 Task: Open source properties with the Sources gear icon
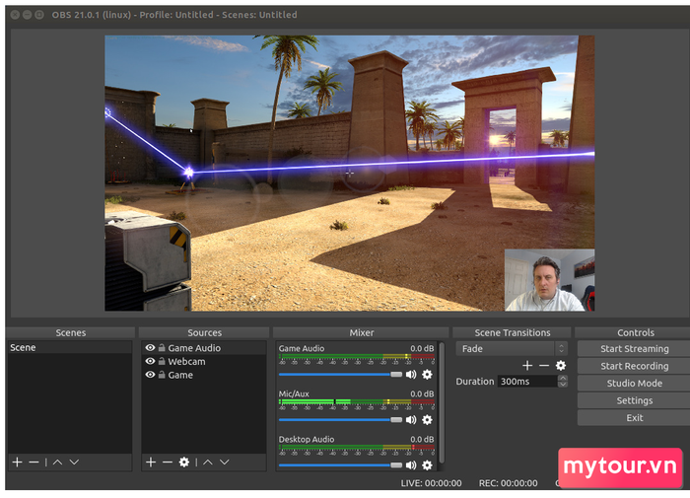(184, 462)
